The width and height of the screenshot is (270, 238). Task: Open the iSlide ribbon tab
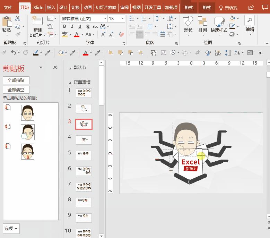click(38, 7)
